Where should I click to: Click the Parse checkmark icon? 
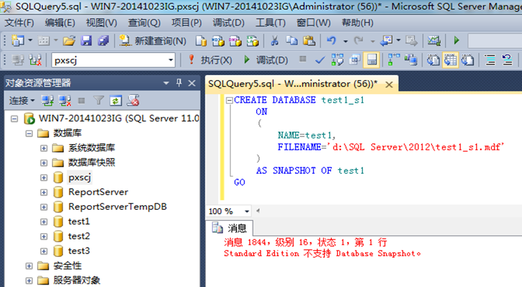coord(320,60)
